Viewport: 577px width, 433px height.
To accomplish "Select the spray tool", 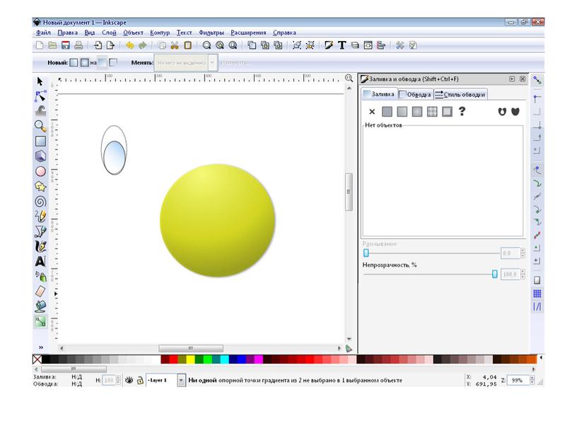I will click(x=40, y=276).
